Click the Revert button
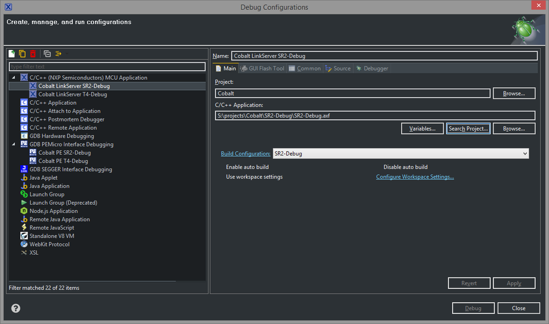The image size is (549, 324). coord(469,283)
